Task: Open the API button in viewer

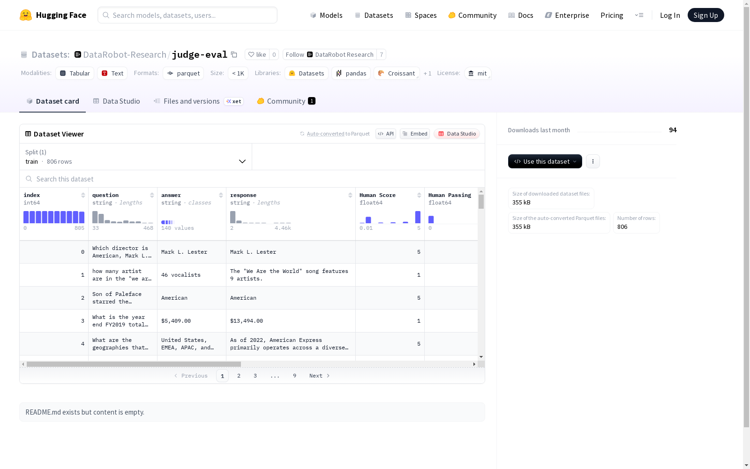Action: [x=386, y=134]
